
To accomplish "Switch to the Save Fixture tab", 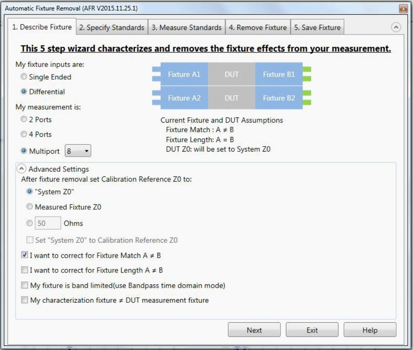I will tap(317, 27).
